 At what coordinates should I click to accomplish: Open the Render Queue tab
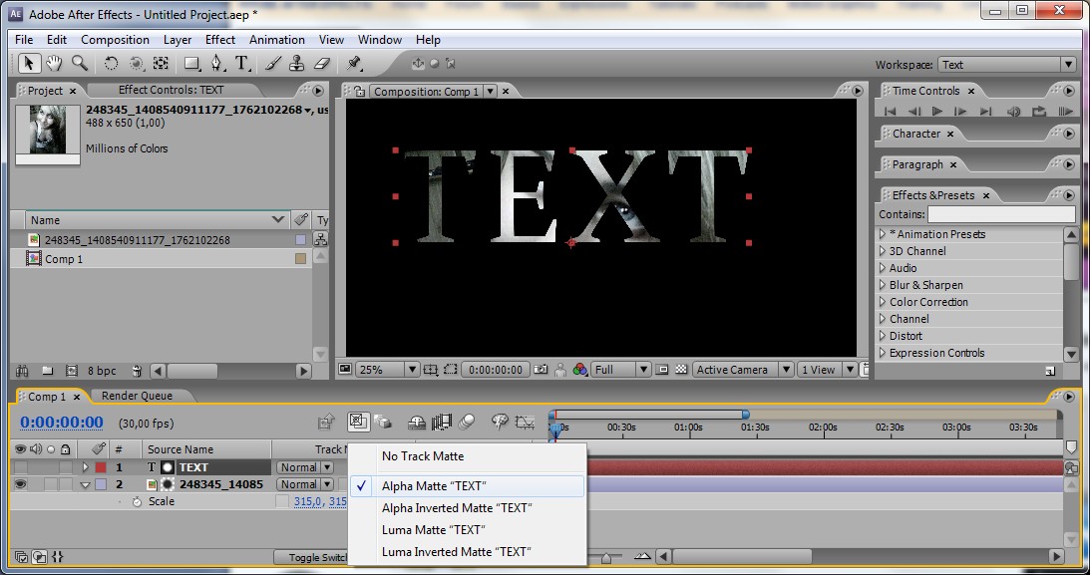point(137,396)
